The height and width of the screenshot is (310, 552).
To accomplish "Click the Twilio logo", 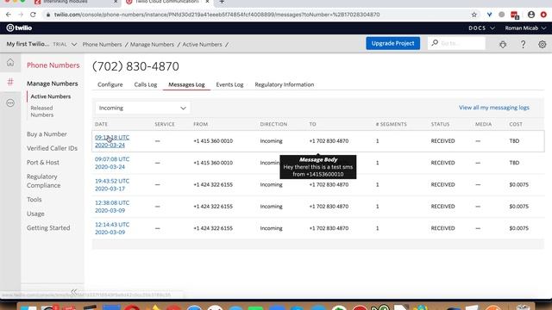I will click(19, 28).
